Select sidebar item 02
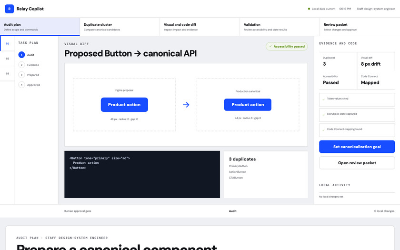This screenshot has height=250, width=400. coord(8,59)
